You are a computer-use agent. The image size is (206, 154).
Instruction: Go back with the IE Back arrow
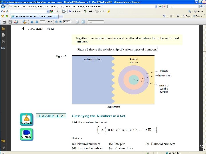tap(3, 6)
